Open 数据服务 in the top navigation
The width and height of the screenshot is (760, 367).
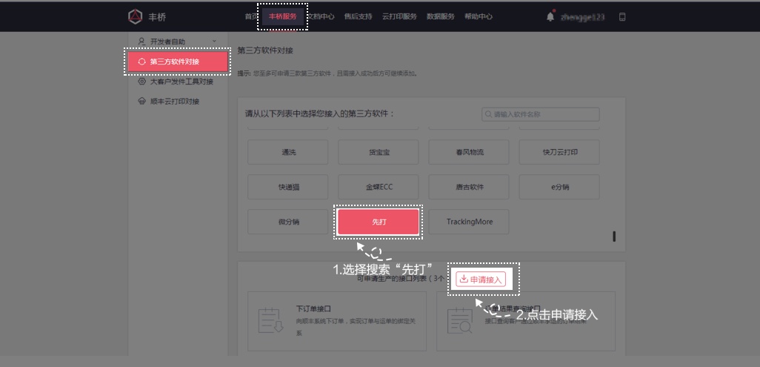coord(441,16)
